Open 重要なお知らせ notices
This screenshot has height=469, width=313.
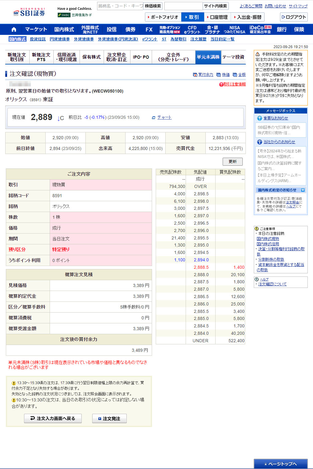[x=275, y=118]
